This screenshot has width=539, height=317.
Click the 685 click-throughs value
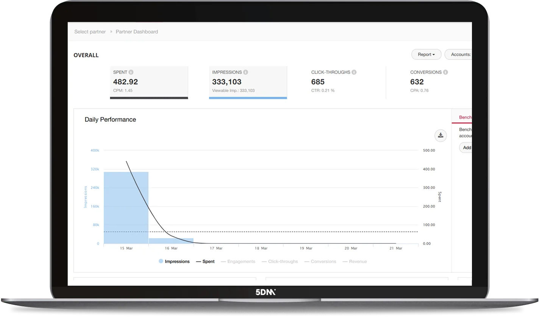[x=318, y=82]
